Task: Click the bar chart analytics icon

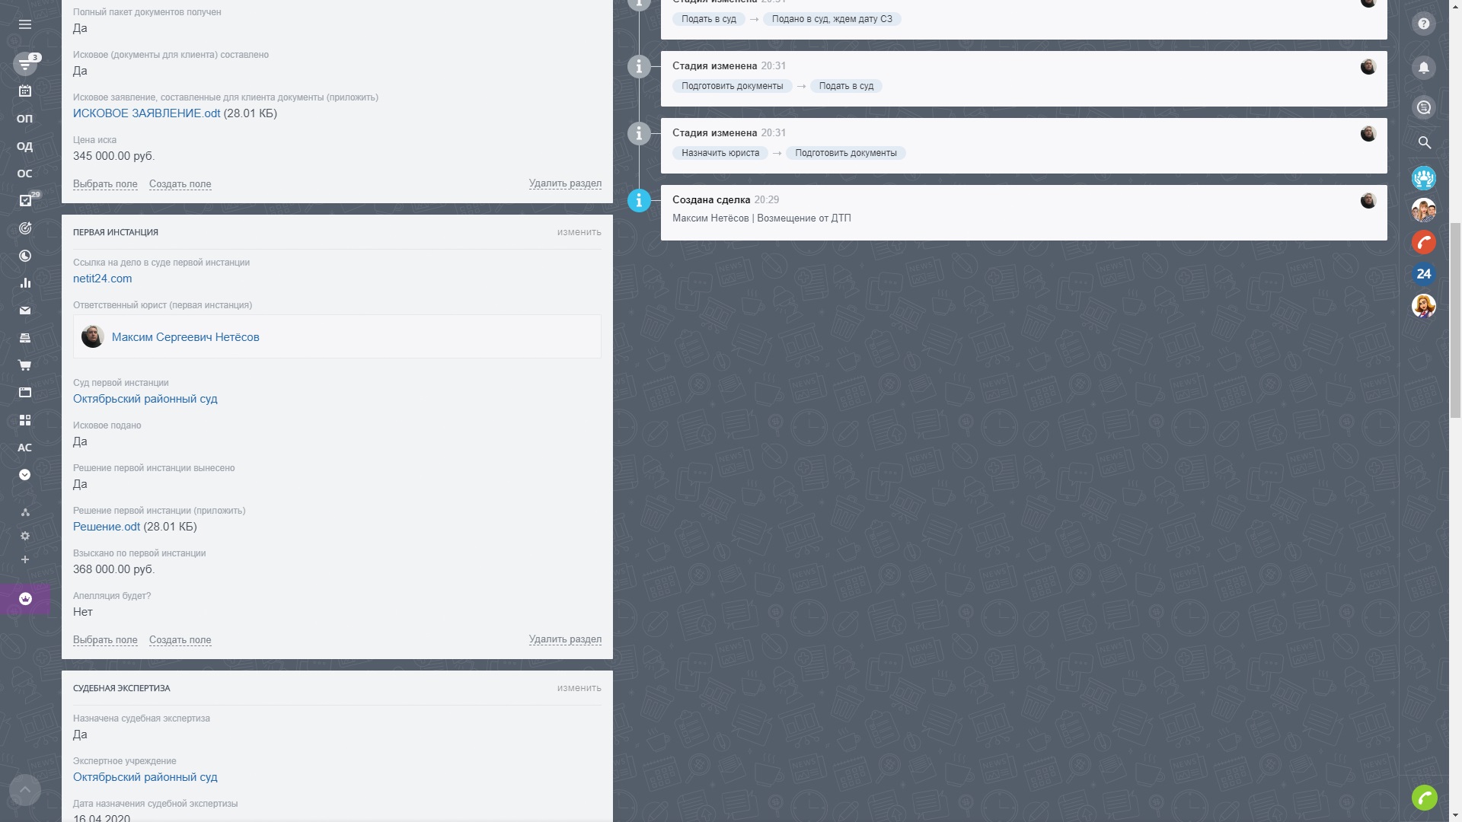Action: coord(25,283)
